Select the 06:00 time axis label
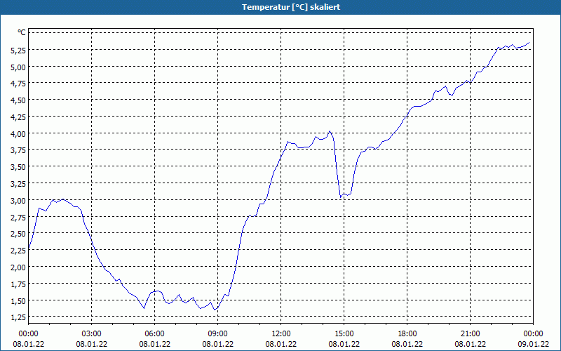The height and width of the screenshot is (351, 561). click(154, 334)
